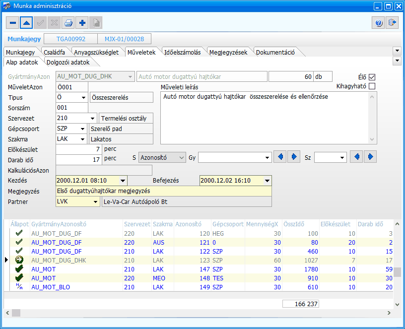The width and height of the screenshot is (405, 329).
Task: Open the Tipus dropdown
Action: coord(83,98)
